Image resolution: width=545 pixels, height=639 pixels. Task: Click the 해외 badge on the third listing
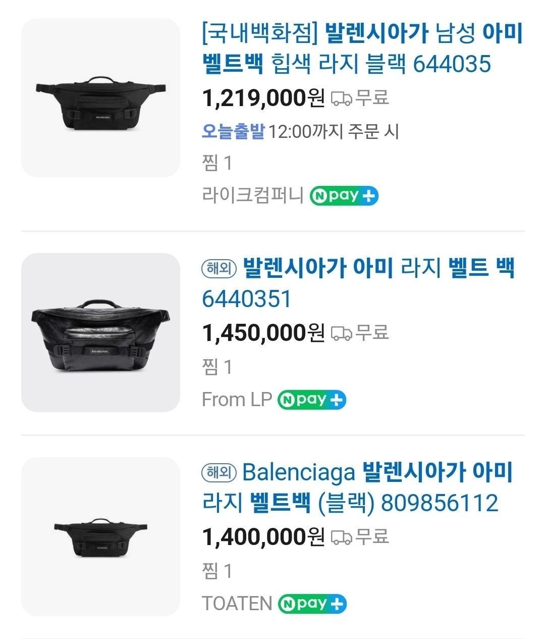click(x=219, y=473)
